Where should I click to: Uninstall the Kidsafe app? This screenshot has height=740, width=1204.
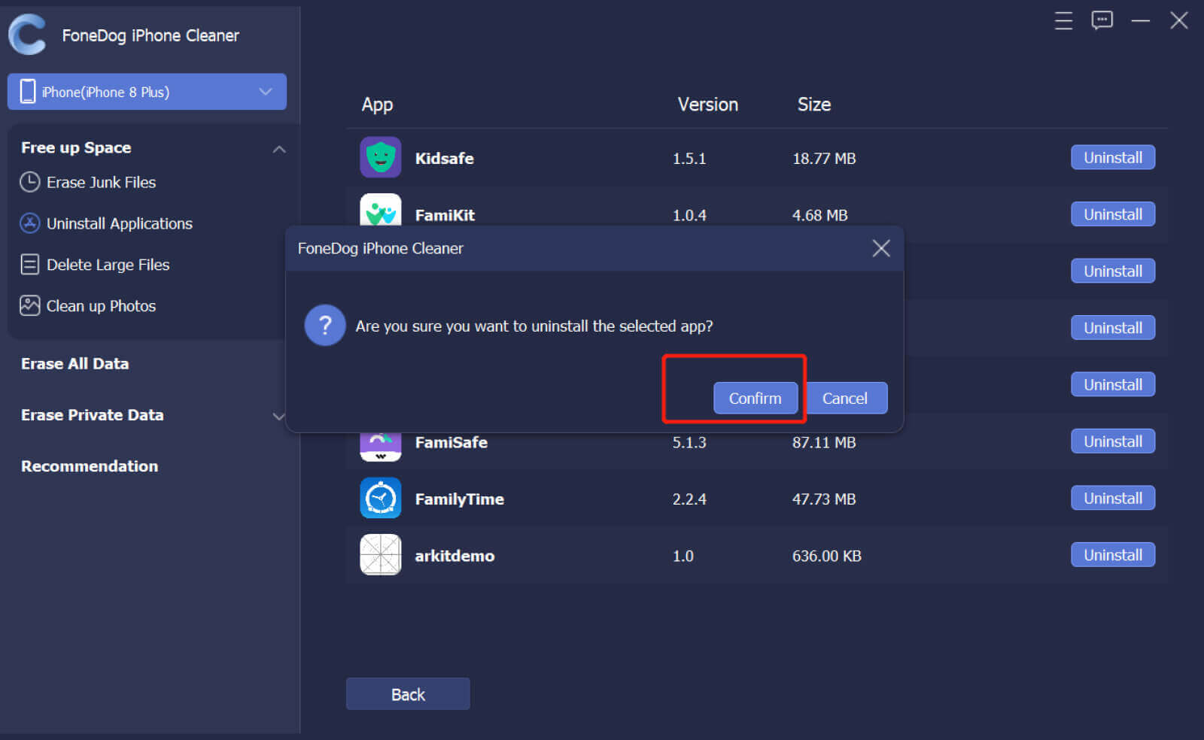[1113, 157]
